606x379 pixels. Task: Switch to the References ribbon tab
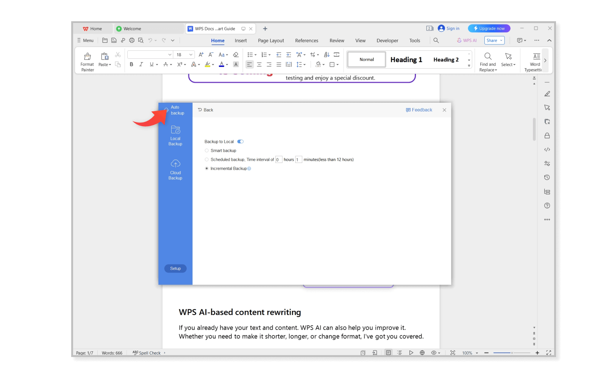(x=306, y=40)
